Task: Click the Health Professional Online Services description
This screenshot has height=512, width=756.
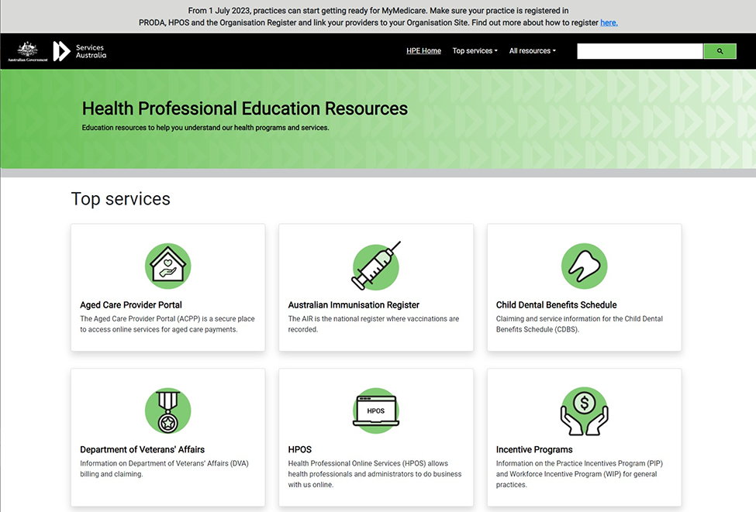Action: pyautogui.click(x=375, y=474)
